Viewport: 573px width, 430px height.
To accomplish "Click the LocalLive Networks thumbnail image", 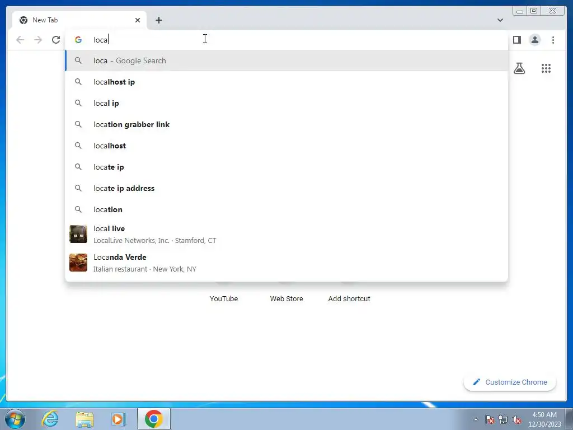I will click(78, 234).
